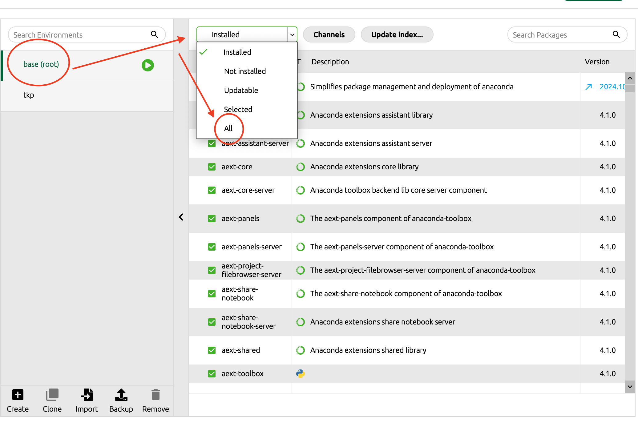Click 'The aext-panels component of anaconda-toolbox' text
The image size is (638, 423).
click(x=391, y=219)
